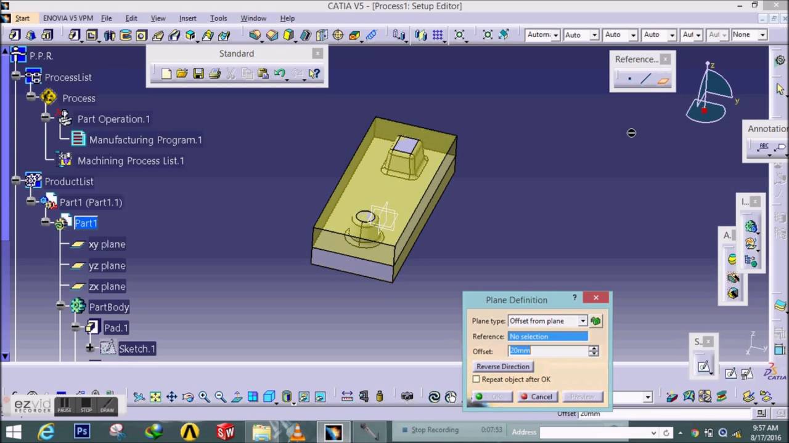Collapse the ProductList tree node
Image resolution: width=789 pixels, height=443 pixels.
(x=15, y=180)
